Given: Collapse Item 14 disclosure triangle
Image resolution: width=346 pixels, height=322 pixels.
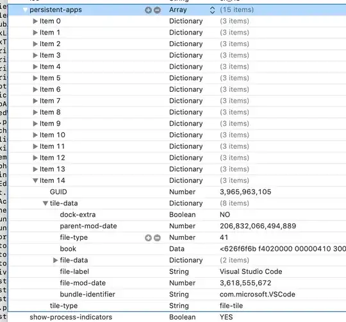Looking at the screenshot, I should coord(35,180).
